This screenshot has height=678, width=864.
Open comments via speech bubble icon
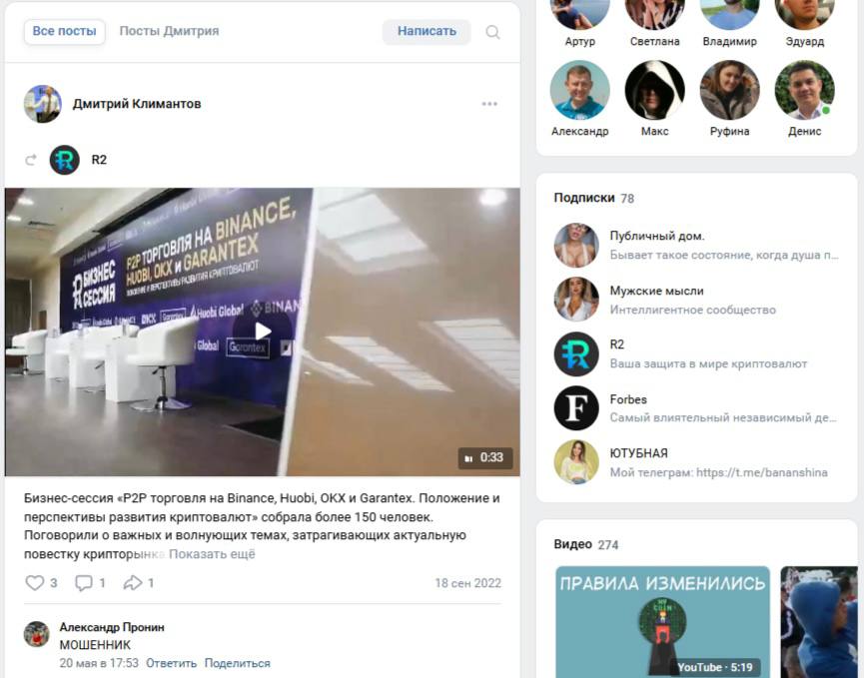(84, 583)
